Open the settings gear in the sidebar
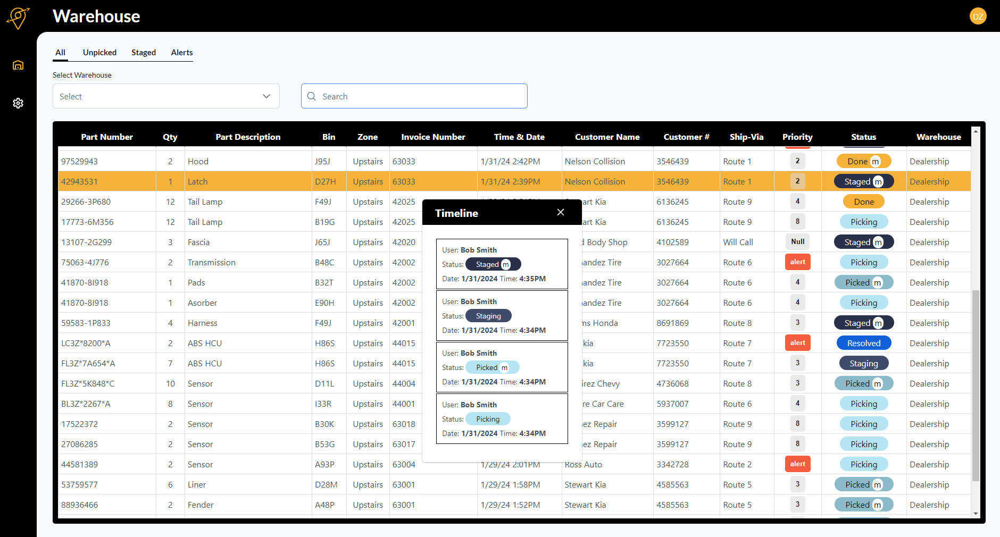This screenshot has width=1000, height=537. [18, 103]
